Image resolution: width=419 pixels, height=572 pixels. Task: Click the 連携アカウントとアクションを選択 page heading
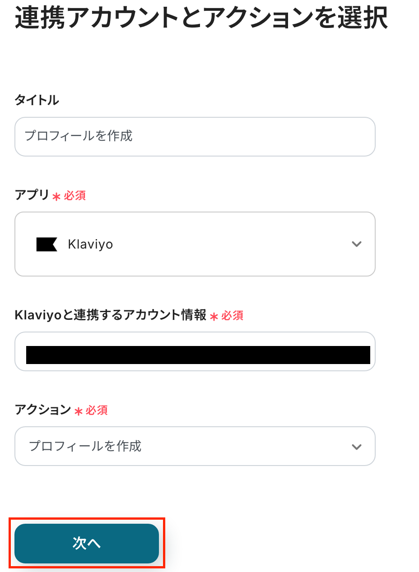[x=201, y=18]
